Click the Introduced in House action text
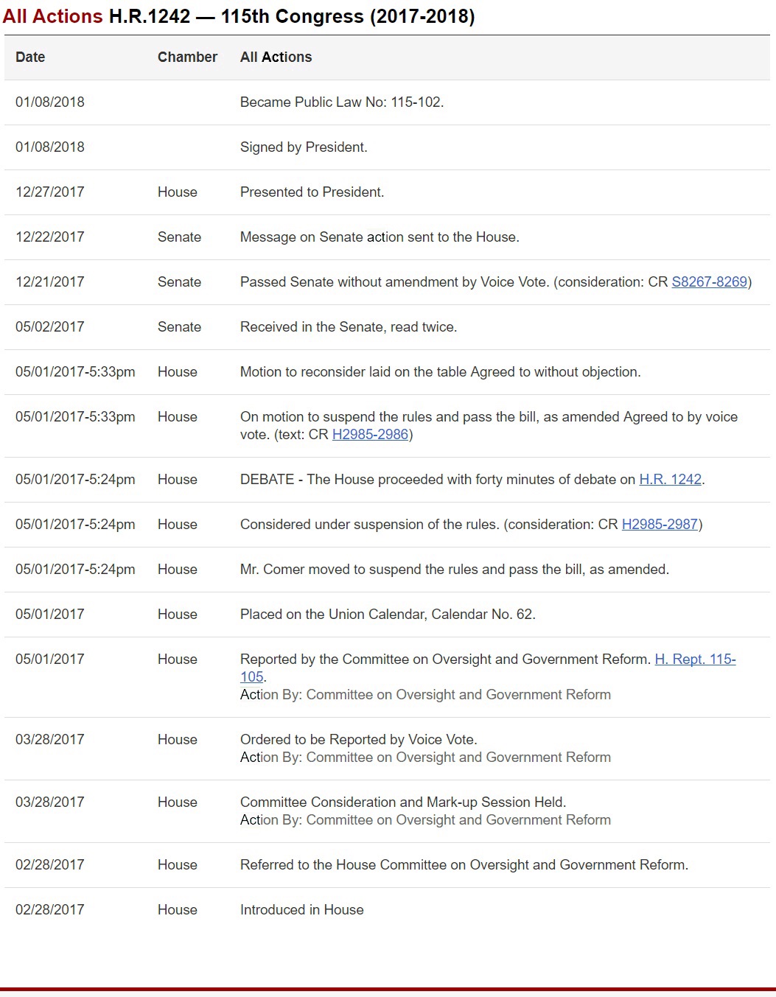776x997 pixels. [301, 909]
